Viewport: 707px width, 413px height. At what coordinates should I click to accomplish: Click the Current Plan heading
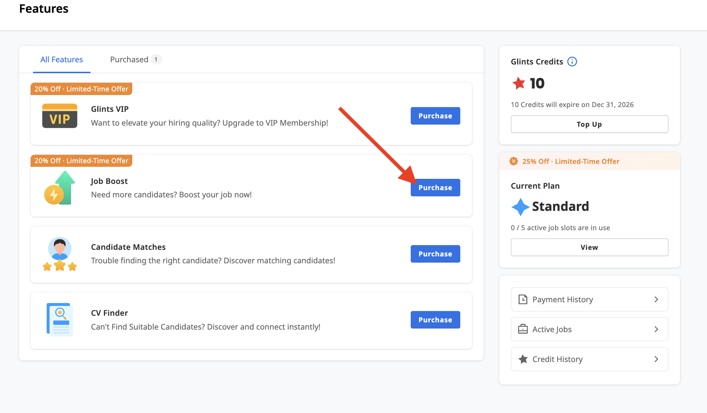click(535, 186)
